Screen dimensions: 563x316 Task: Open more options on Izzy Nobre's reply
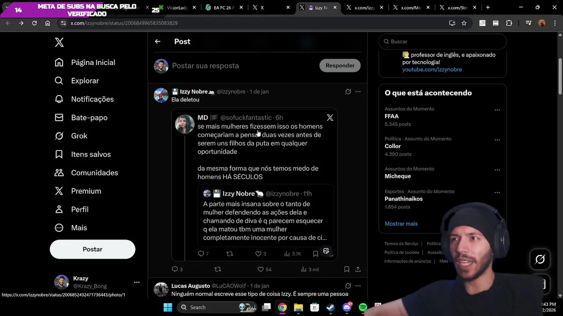pyautogui.click(x=358, y=92)
